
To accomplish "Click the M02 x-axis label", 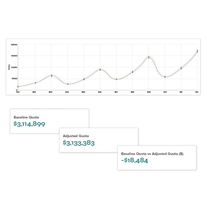I will pos(34,92).
